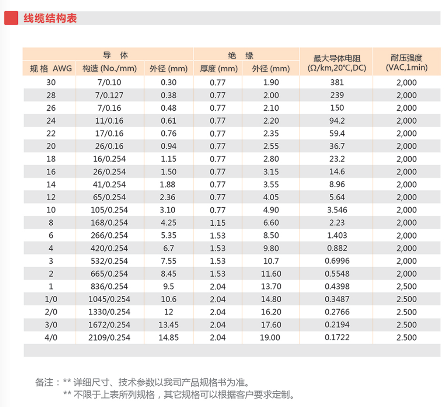
Task: Click the 线缆结构表 section title
Action: [50, 19]
